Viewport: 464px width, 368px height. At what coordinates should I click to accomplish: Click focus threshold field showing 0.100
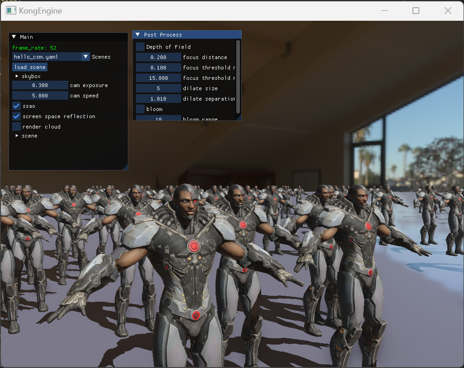(158, 67)
